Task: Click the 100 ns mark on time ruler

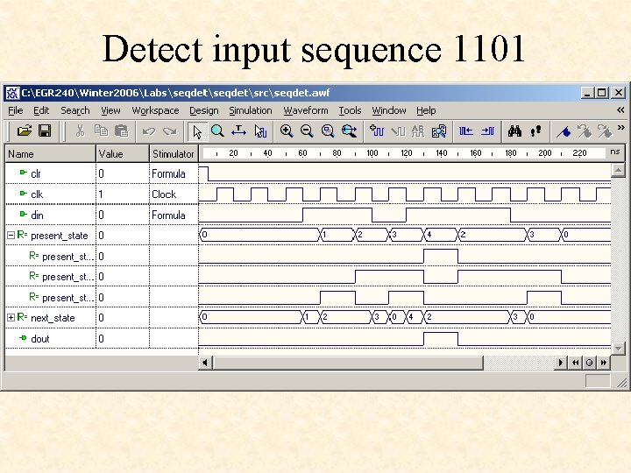Action: pyautogui.click(x=372, y=153)
